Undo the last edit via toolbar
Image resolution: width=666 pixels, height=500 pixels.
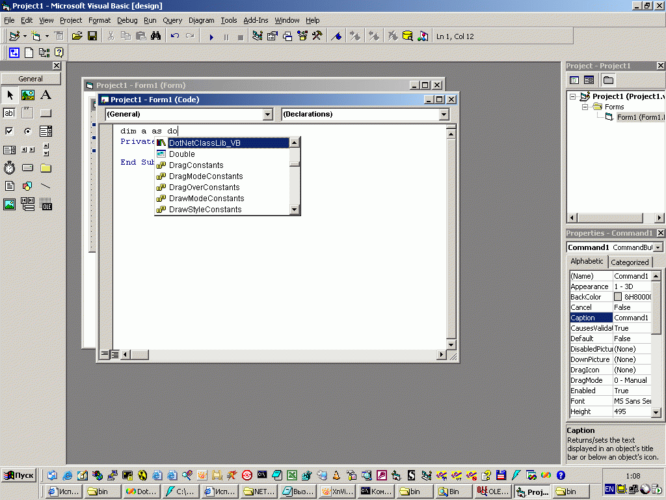click(174, 36)
